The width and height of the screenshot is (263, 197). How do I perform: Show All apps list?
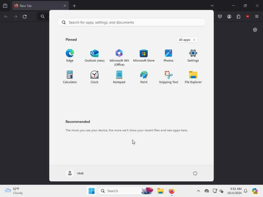click(187, 40)
